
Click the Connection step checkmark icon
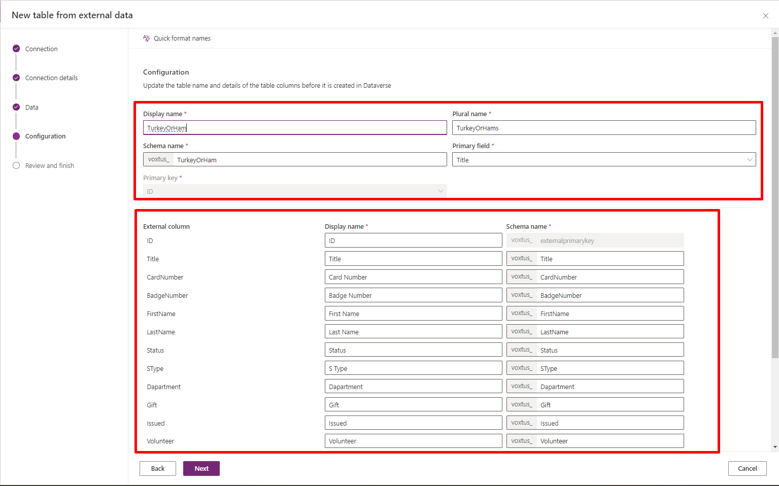[16, 49]
